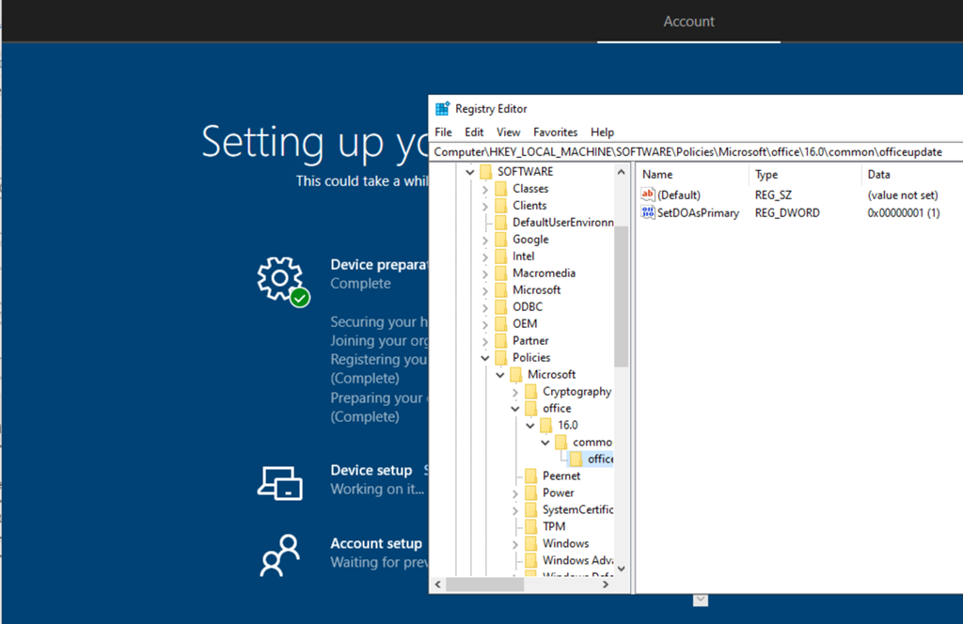Collapse the SOFTWARE registry key
963x624 pixels.
pos(470,172)
